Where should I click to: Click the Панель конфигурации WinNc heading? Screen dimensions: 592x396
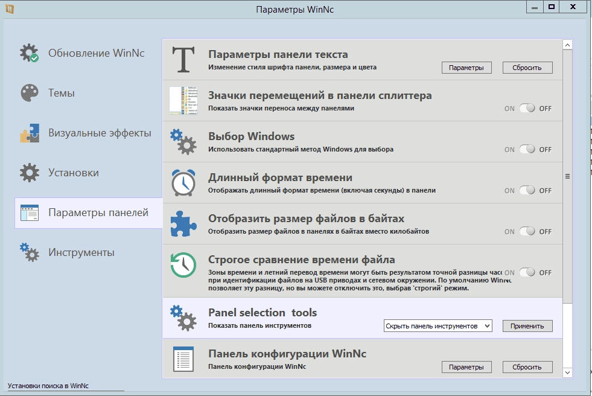coord(287,354)
